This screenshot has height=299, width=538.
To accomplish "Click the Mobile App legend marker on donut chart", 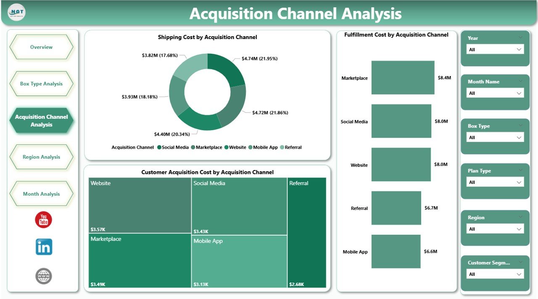I will pyautogui.click(x=250, y=147).
